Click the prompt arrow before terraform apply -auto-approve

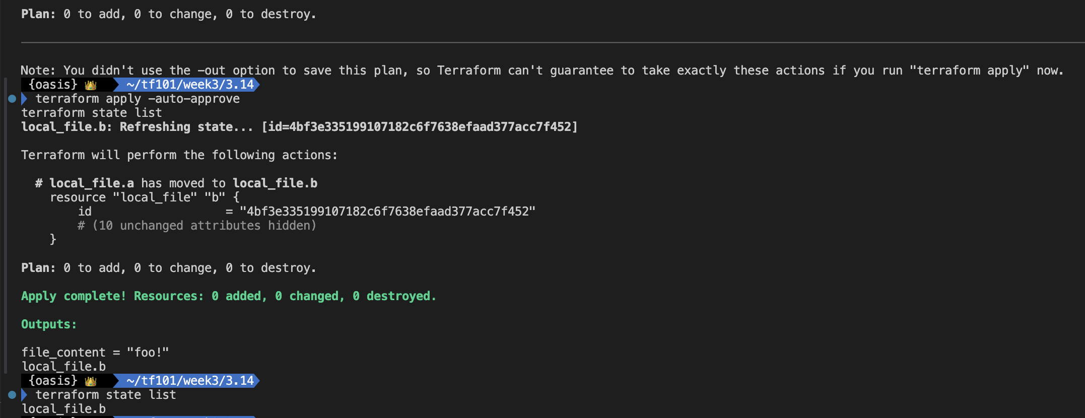[24, 99]
